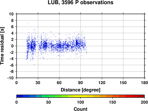Click the data cluster near 85 degrees
Image resolution: width=148 pixels, height=111 pixels.
click(x=77, y=43)
